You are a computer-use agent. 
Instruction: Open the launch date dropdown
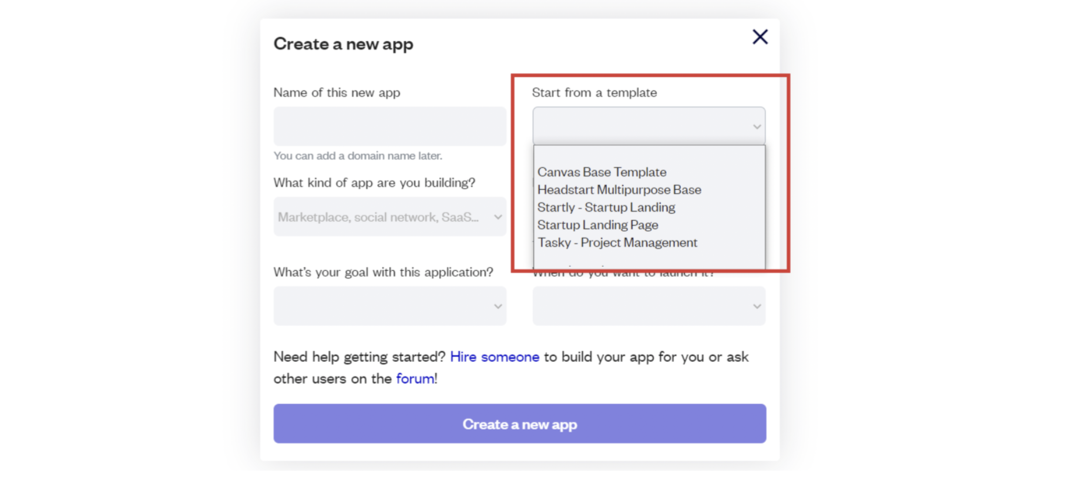(x=640, y=306)
